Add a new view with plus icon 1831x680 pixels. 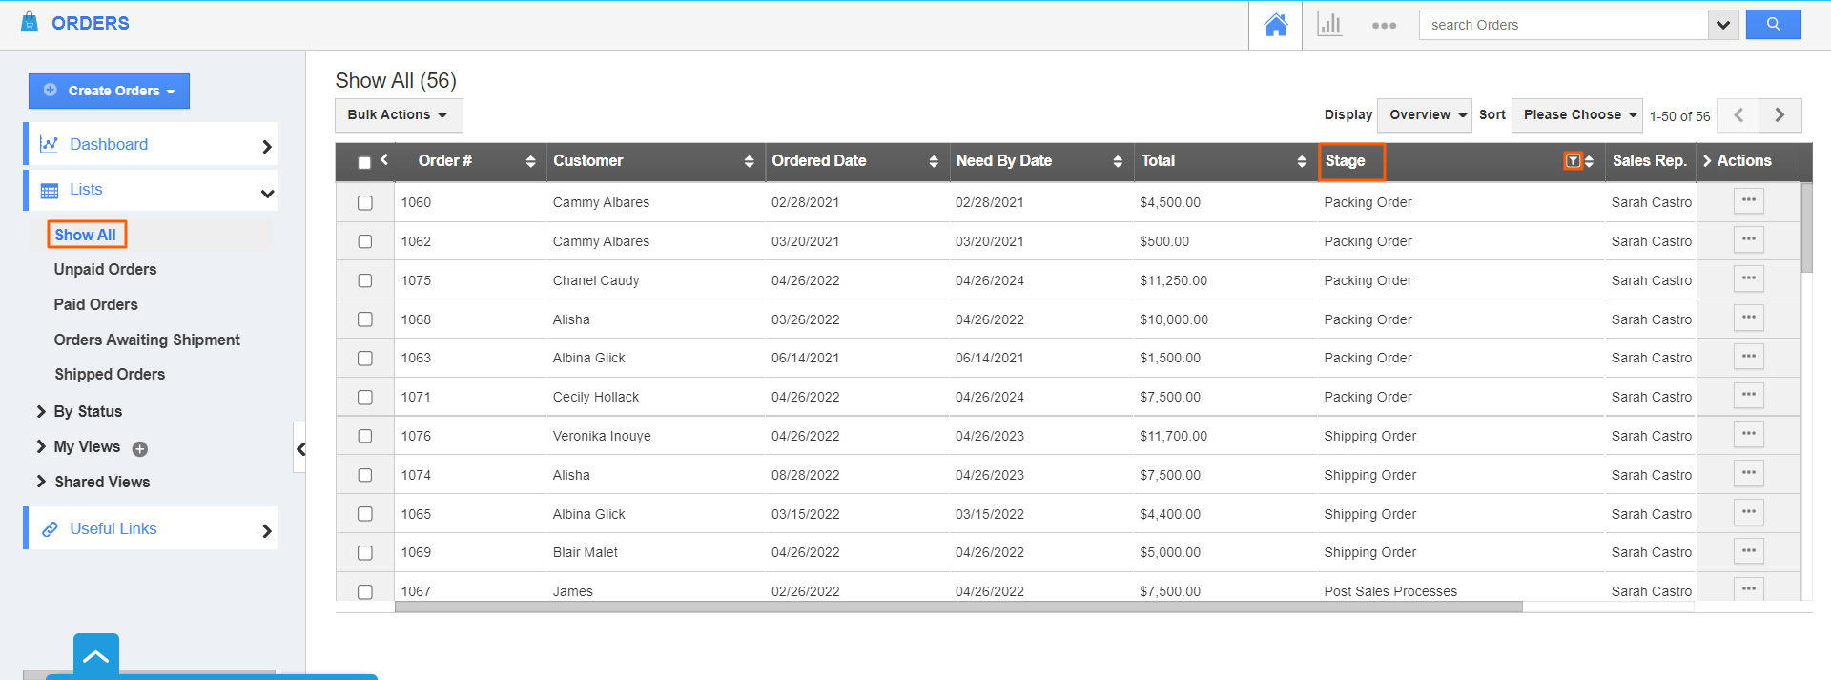point(140,449)
